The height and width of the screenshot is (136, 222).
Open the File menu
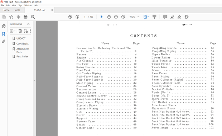(x=3, y=5)
